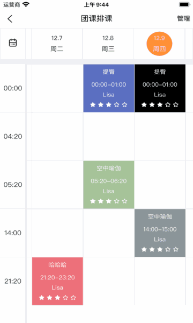The image size is (193, 323).
Task: Click the first star on 哈哈哈 class
Action: [42, 298]
